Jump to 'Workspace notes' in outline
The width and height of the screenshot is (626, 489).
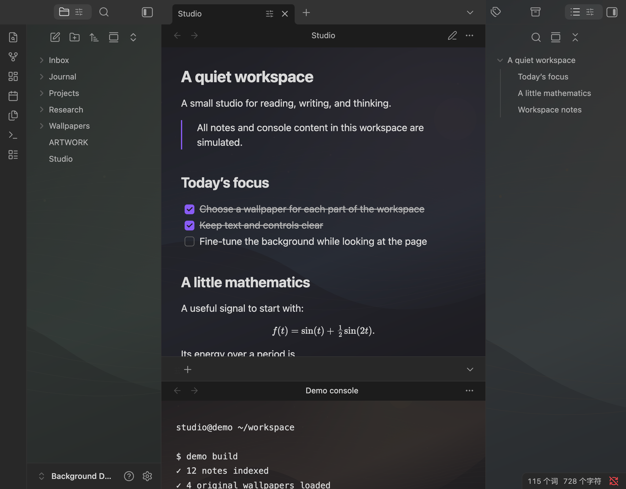[x=550, y=110]
